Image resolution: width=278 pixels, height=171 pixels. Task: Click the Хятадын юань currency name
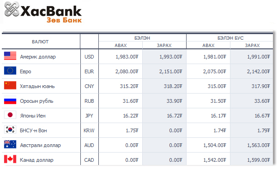(37, 86)
